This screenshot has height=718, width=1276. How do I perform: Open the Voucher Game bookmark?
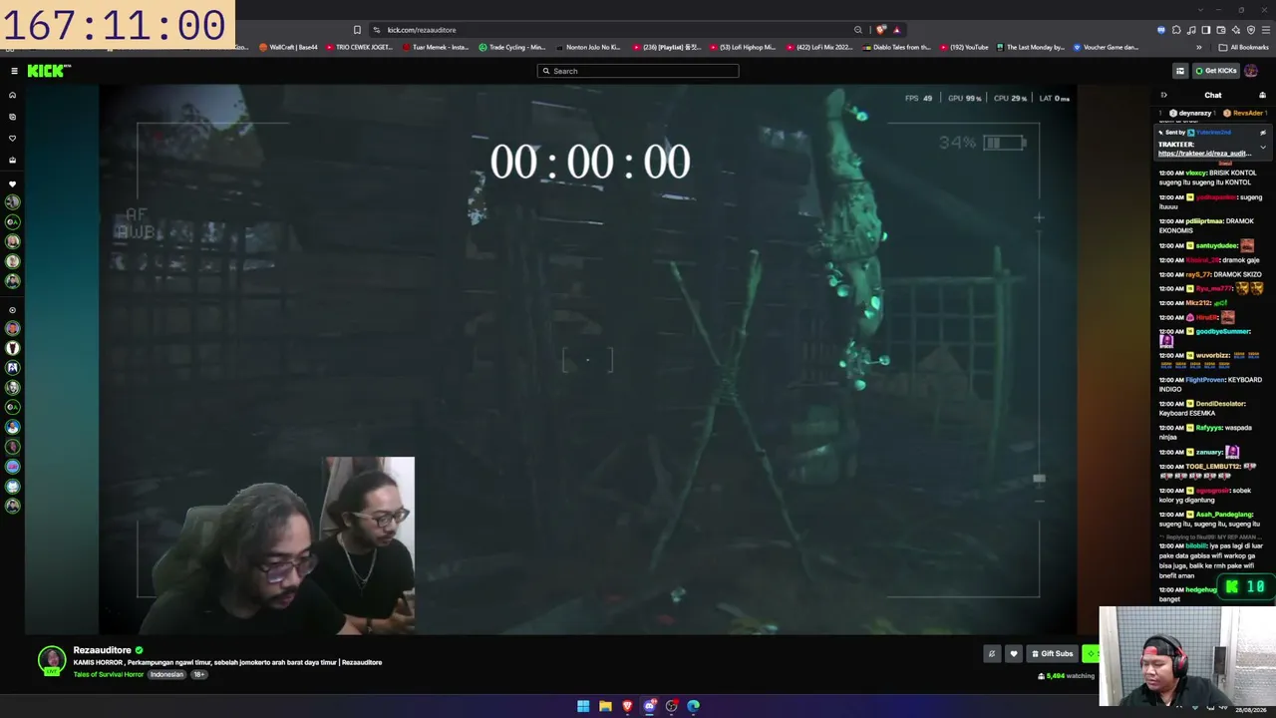pos(1106,47)
